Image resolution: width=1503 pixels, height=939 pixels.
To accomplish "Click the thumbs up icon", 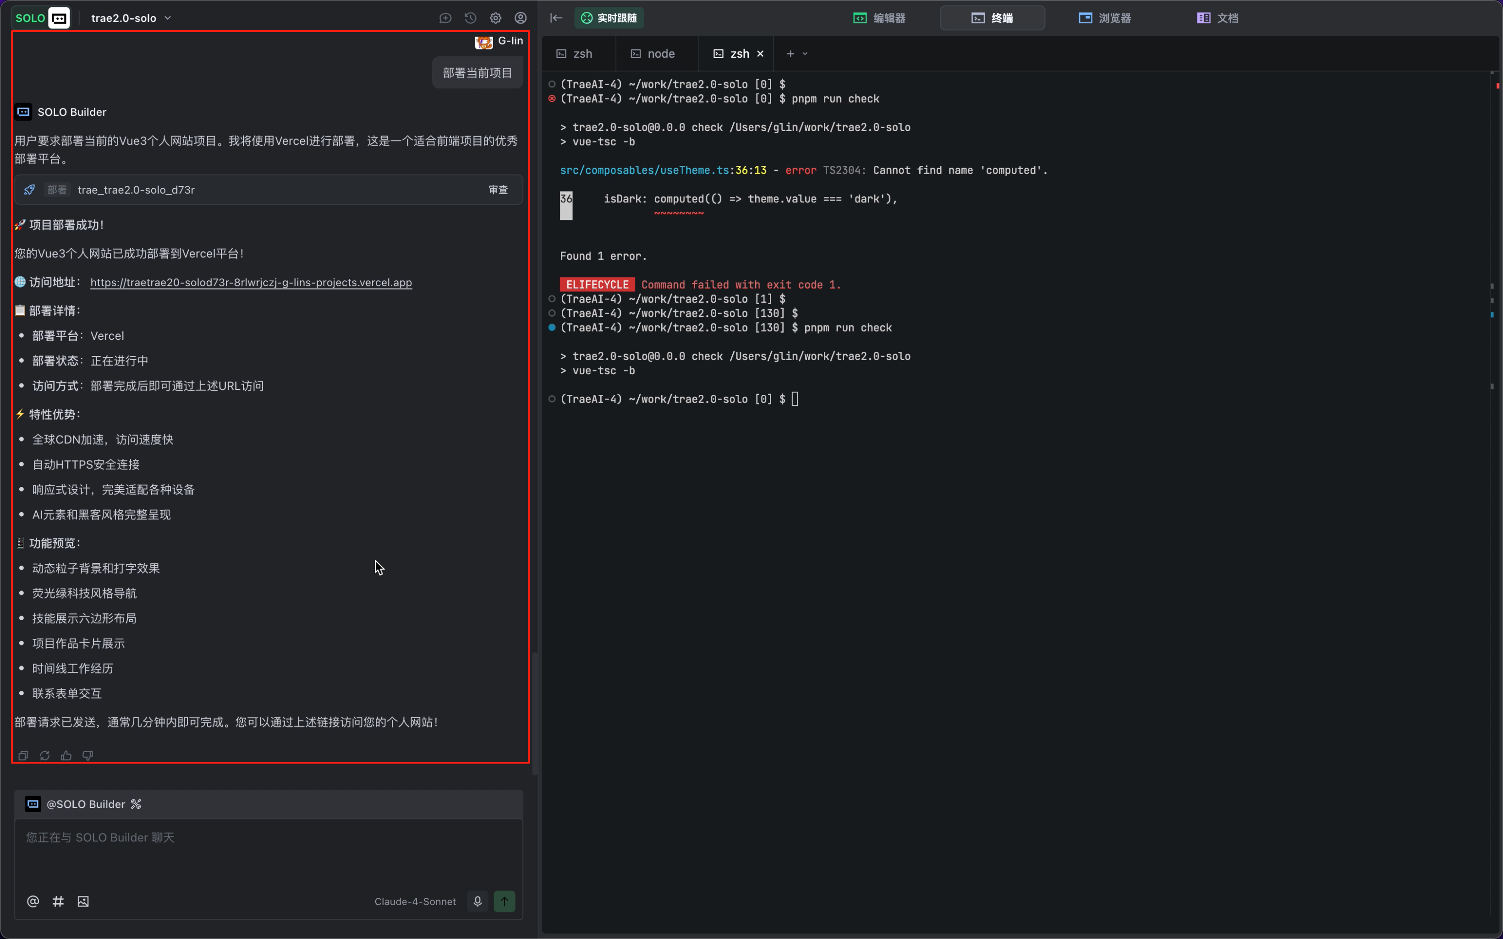I will coord(66,756).
